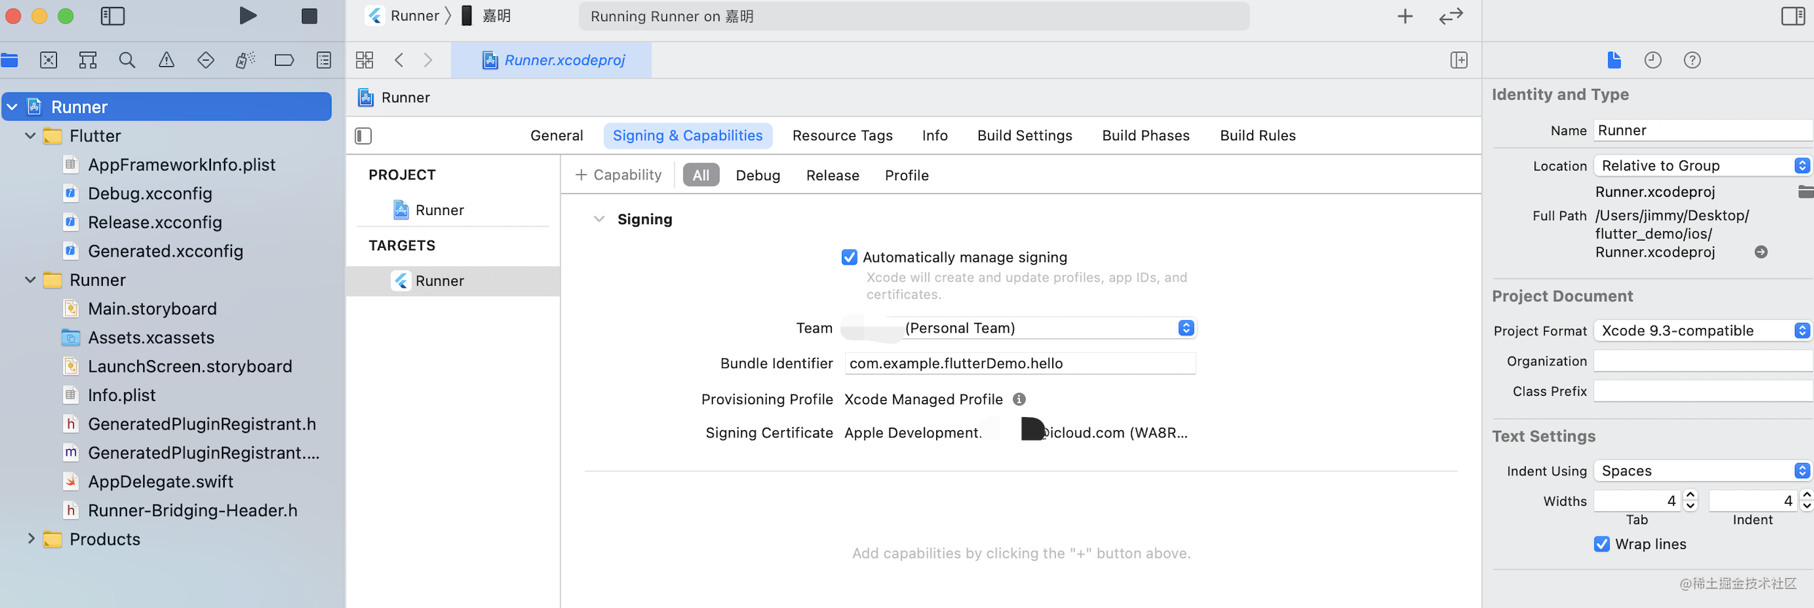Switch to the General tab
1814x608 pixels.
tap(557, 136)
